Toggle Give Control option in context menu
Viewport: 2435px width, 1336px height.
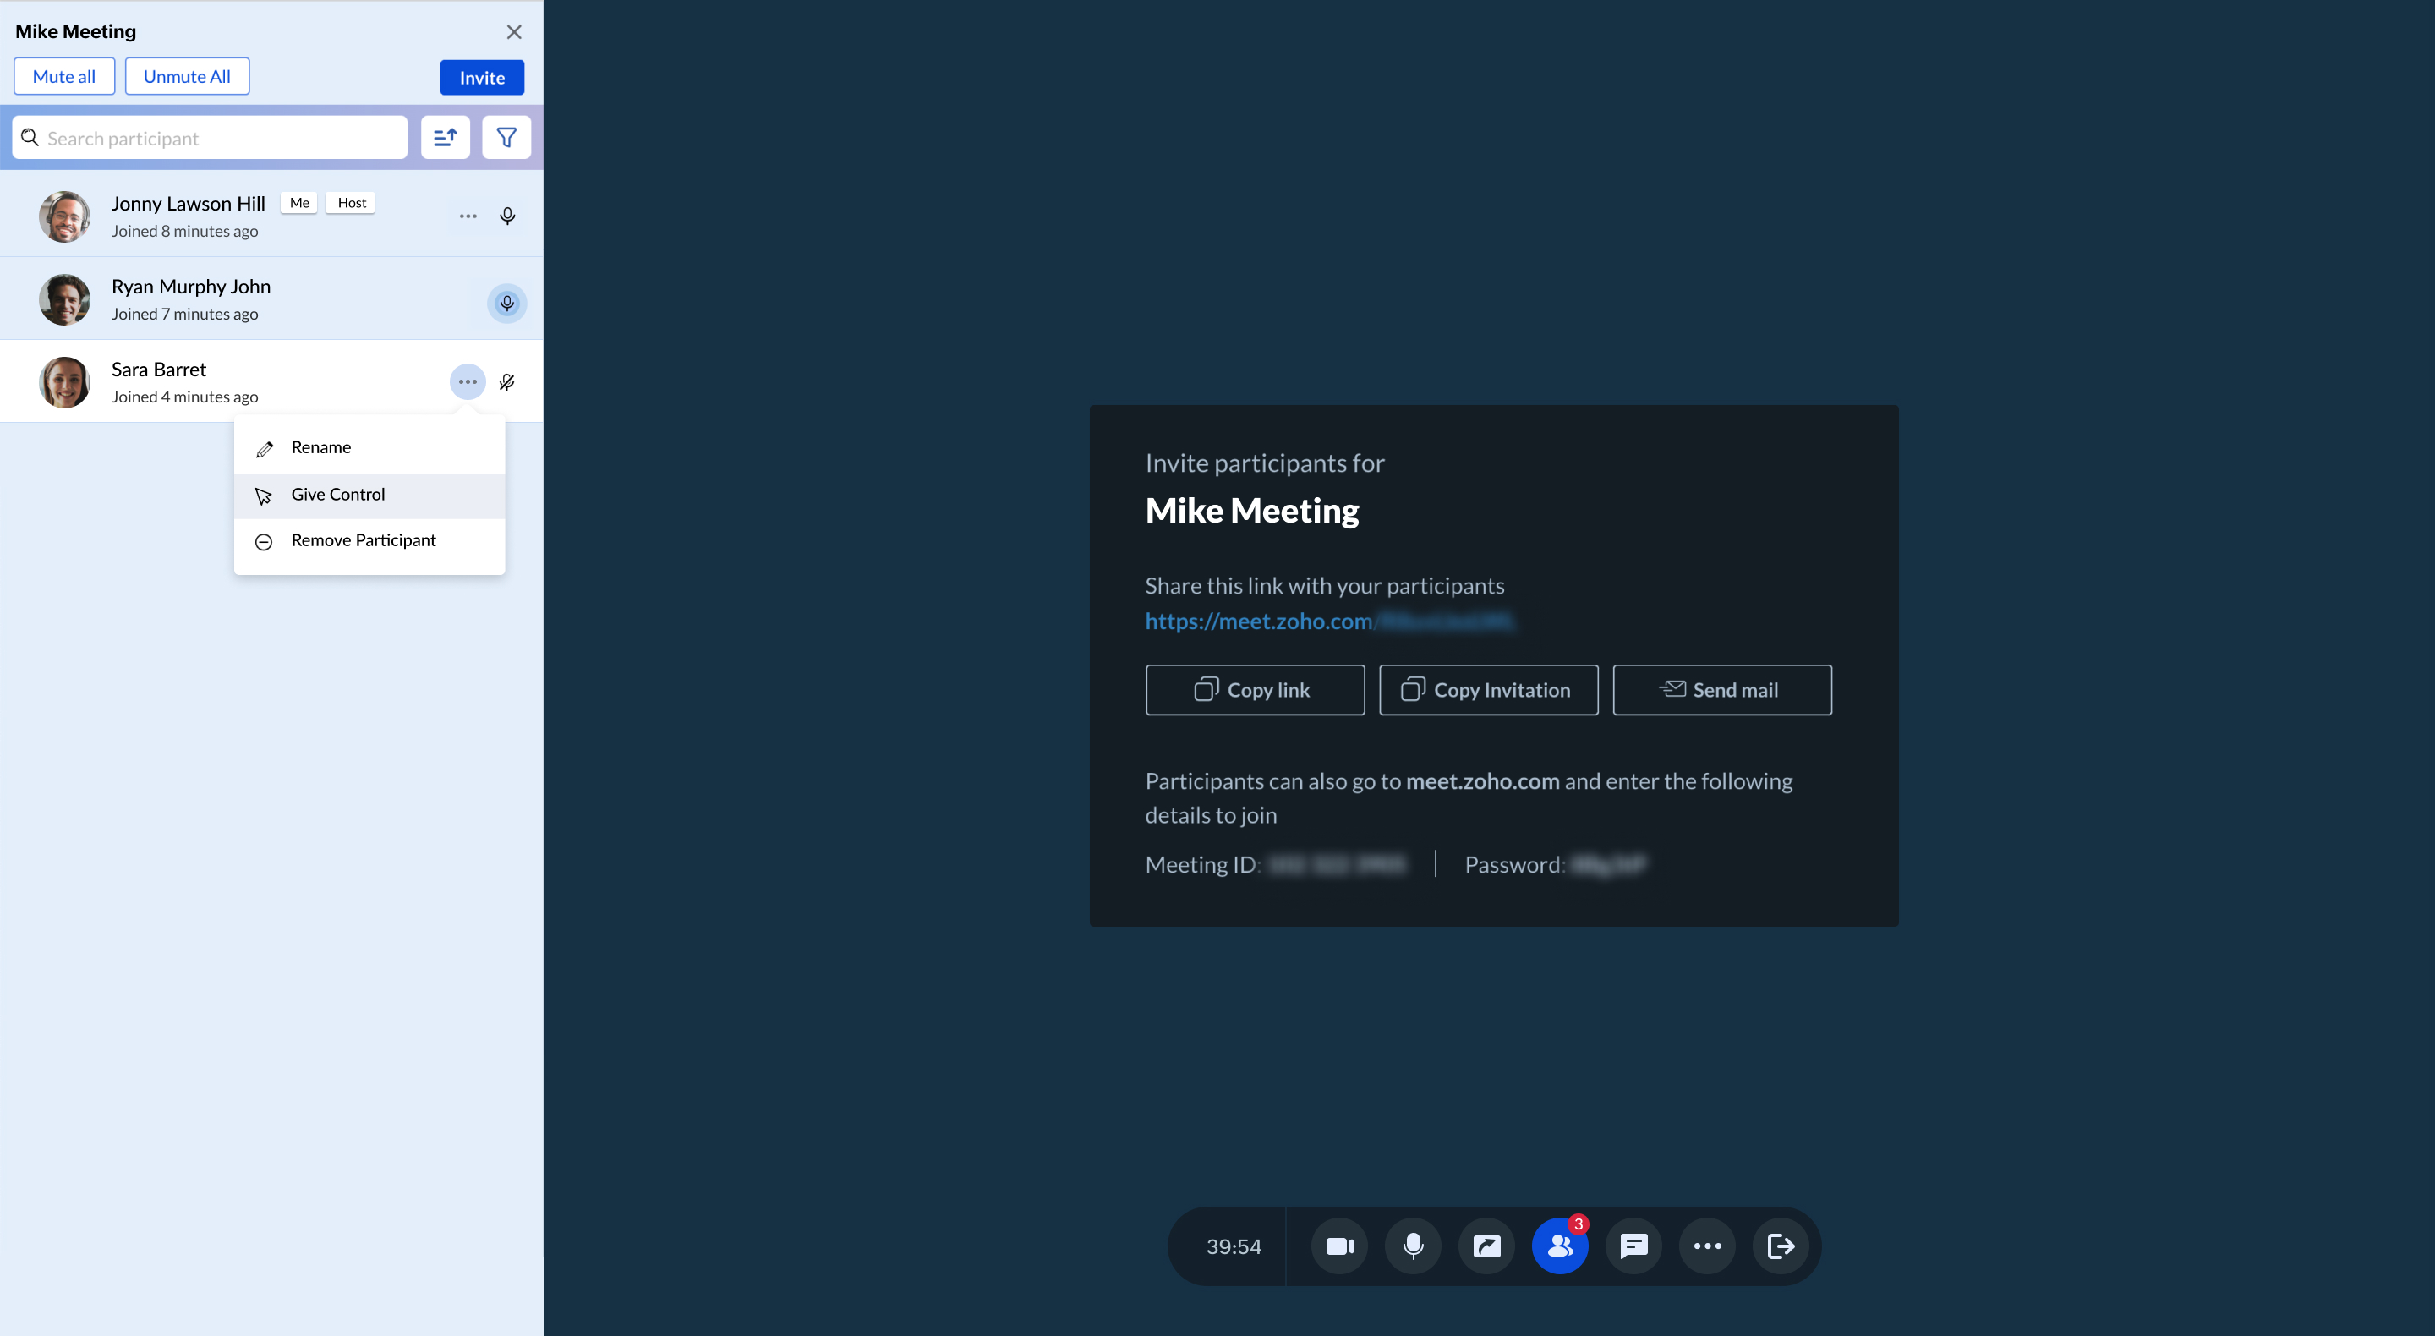click(x=370, y=494)
